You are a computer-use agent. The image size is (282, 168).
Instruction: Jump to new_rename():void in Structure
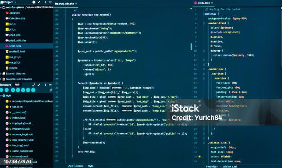pos(23,140)
